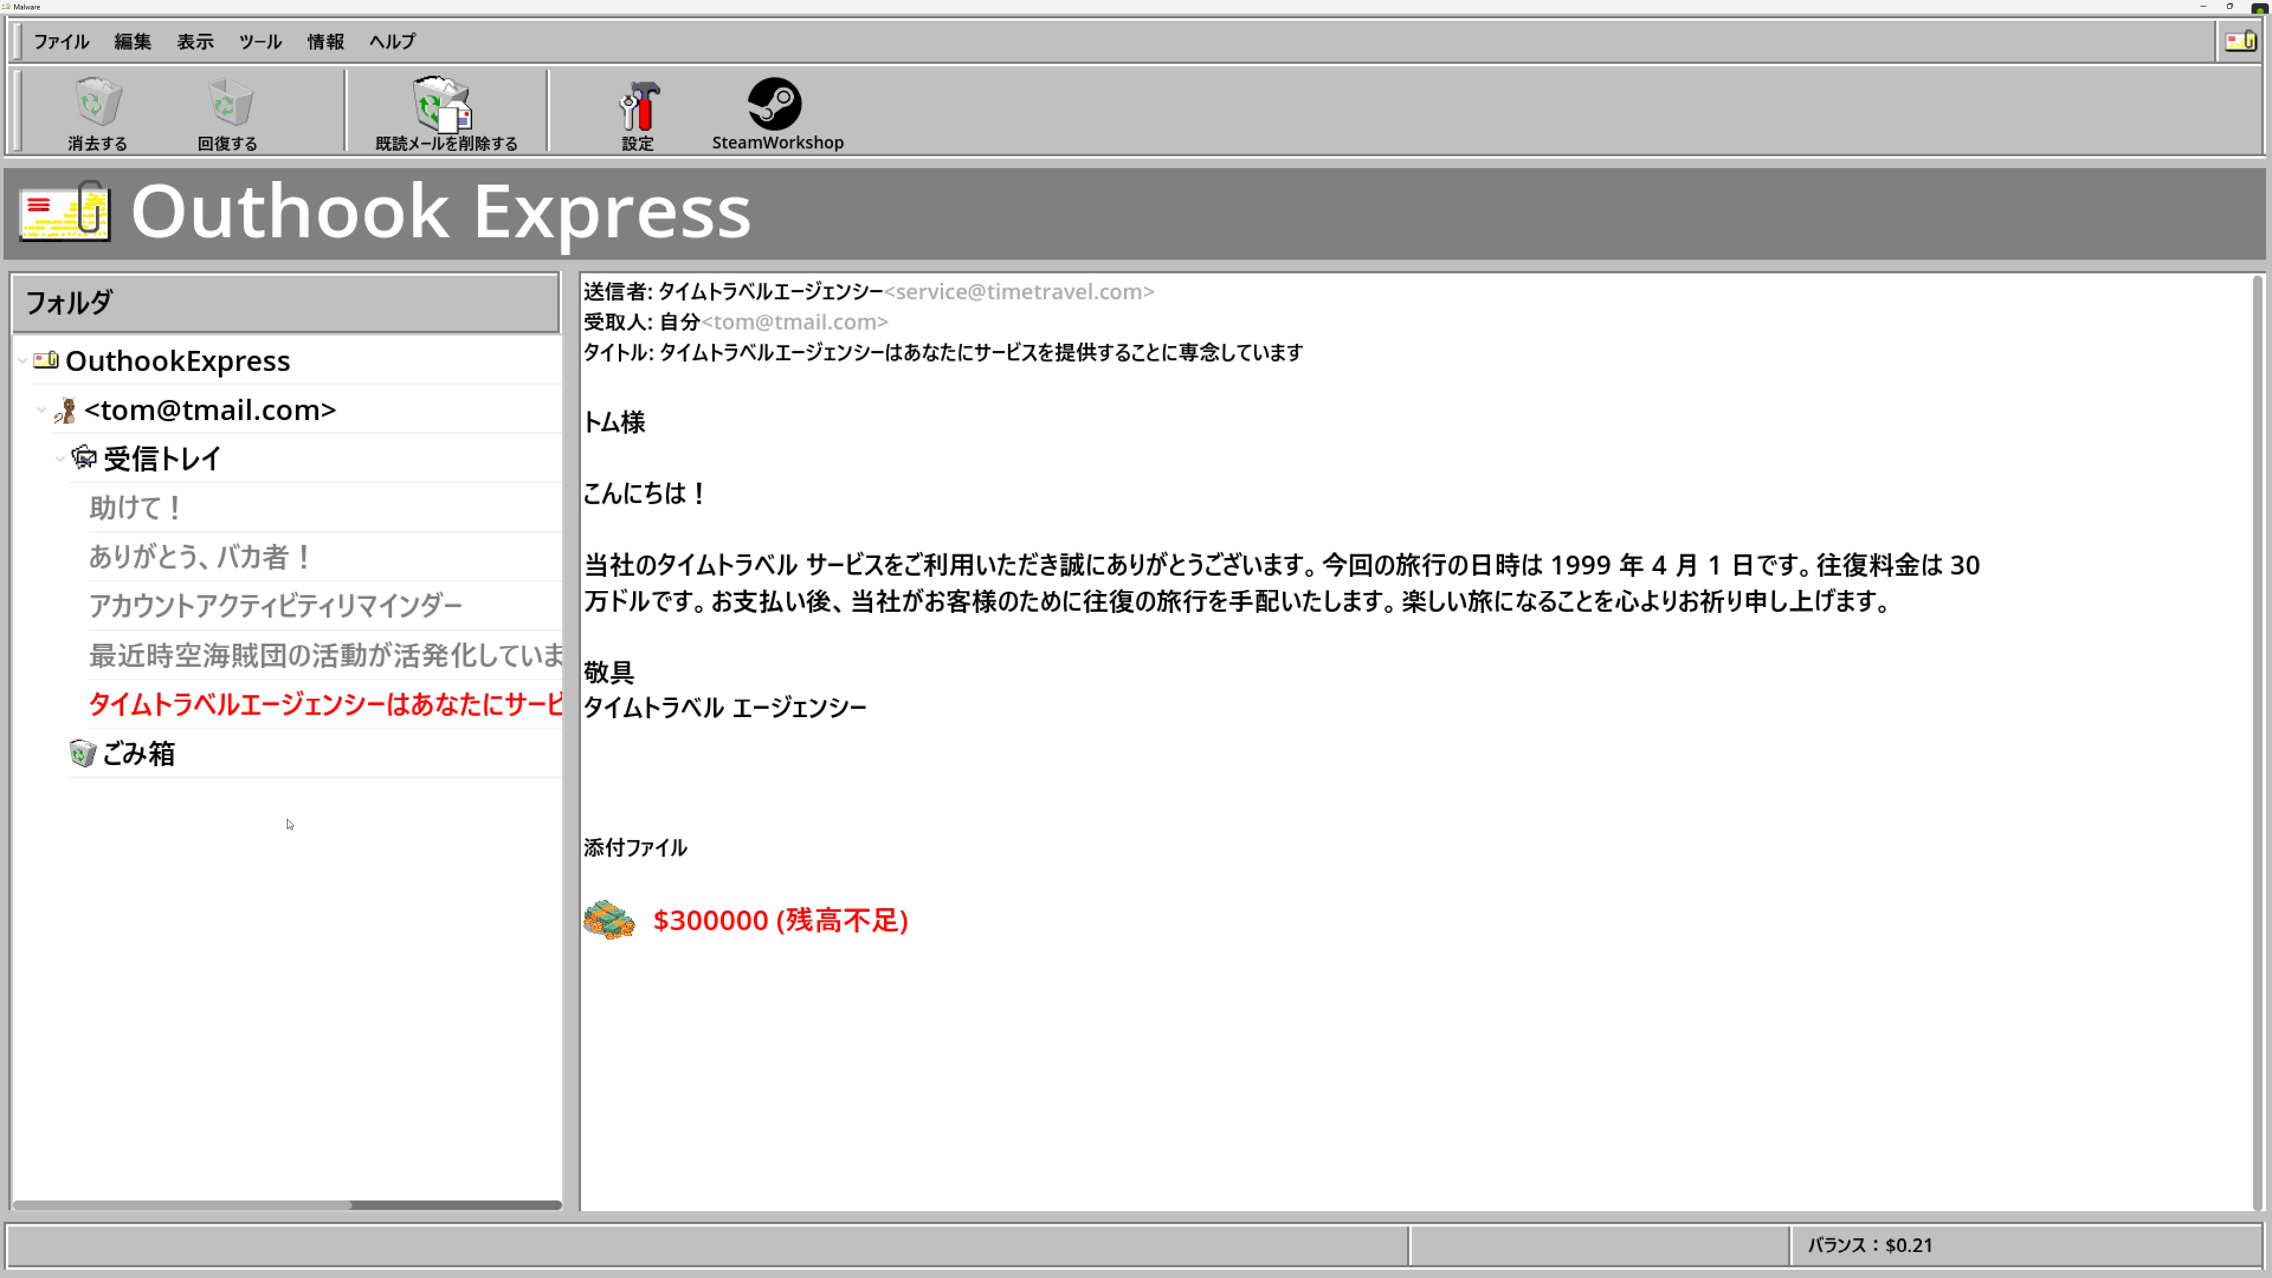Open the ありがとう、バカ者！ email
The width and height of the screenshot is (2272, 1278).
[201, 557]
